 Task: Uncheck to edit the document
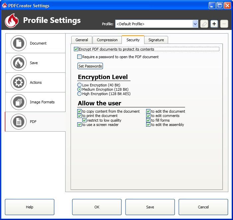(x=148, y=111)
